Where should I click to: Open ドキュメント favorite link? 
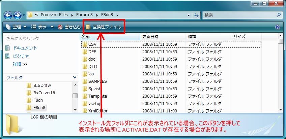click(x=25, y=48)
